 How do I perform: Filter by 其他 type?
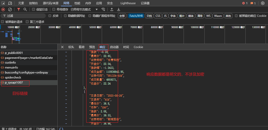[x=228, y=16]
